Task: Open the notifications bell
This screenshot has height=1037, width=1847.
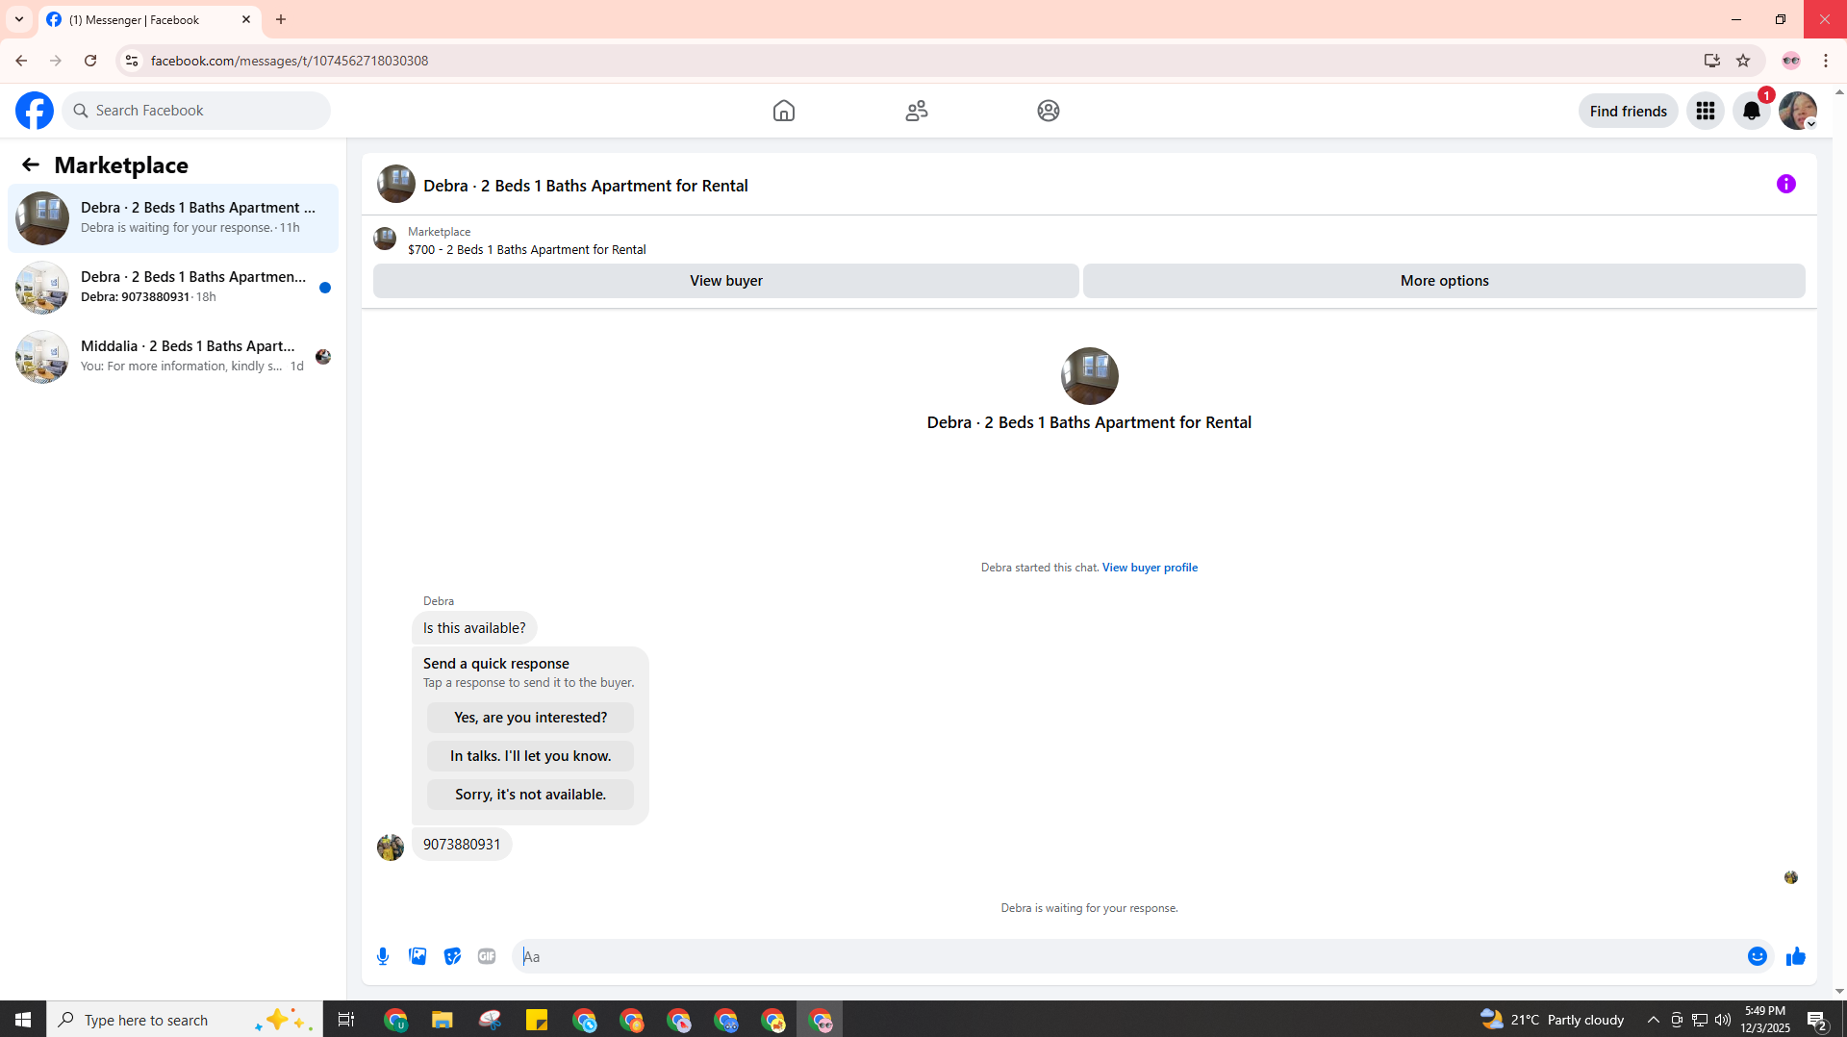Action: point(1752,111)
